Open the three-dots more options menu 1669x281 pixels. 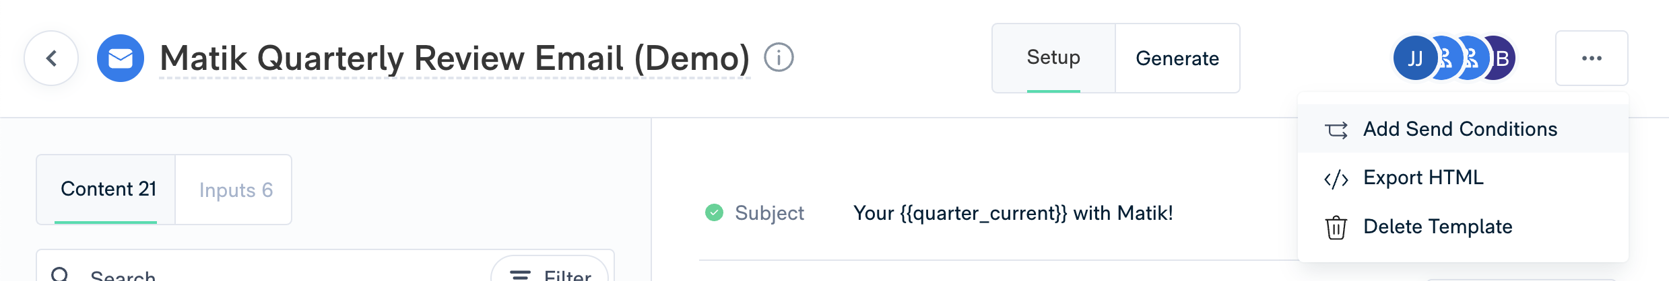1592,58
